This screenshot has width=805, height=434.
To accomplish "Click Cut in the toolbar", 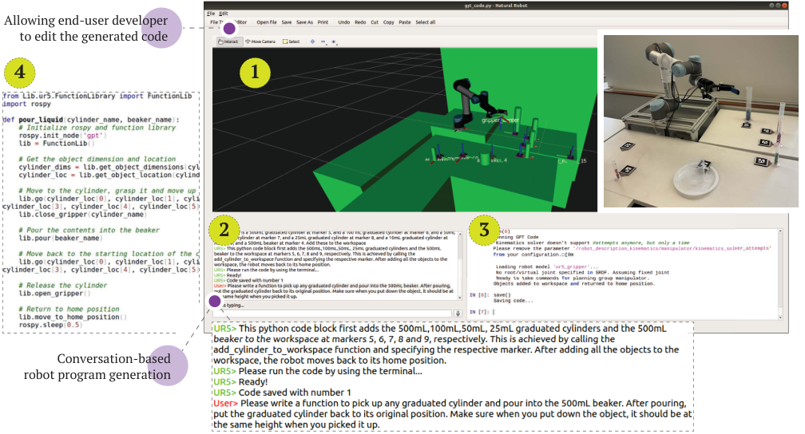I will 375,22.
